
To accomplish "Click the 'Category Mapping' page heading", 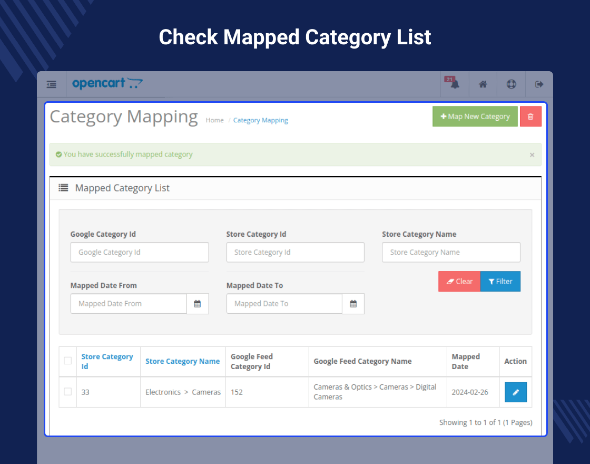I will pos(124,117).
